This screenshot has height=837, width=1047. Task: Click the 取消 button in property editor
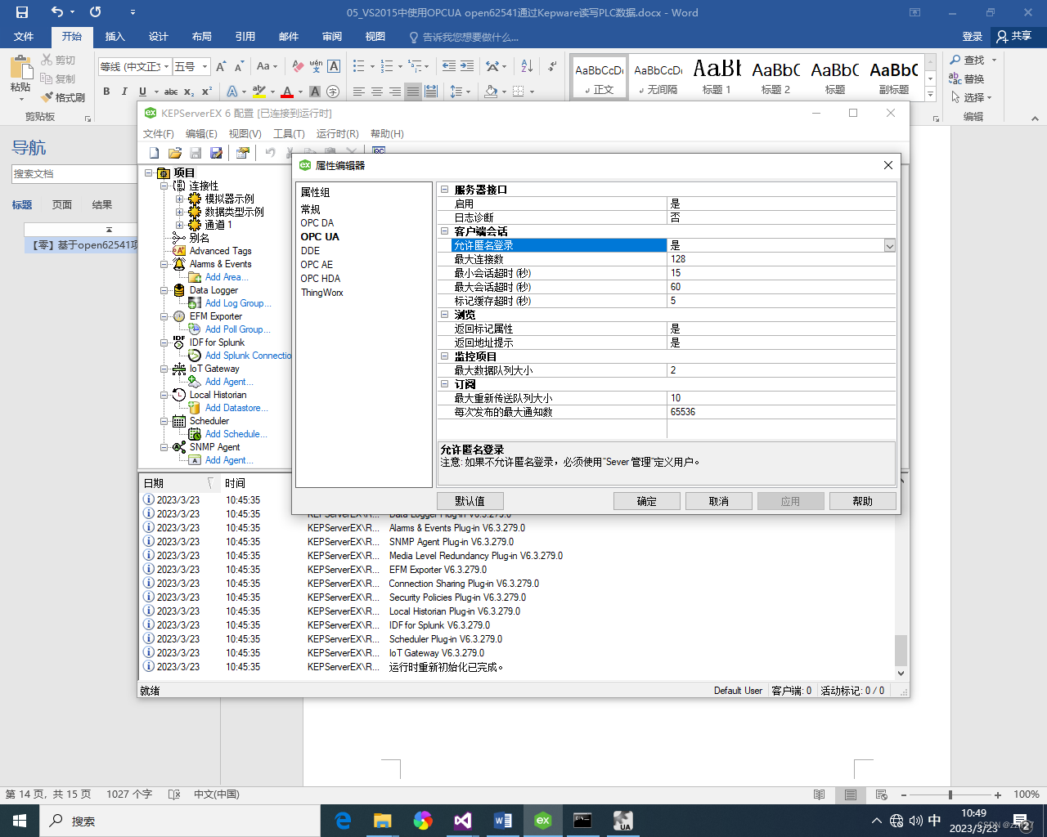[718, 501]
